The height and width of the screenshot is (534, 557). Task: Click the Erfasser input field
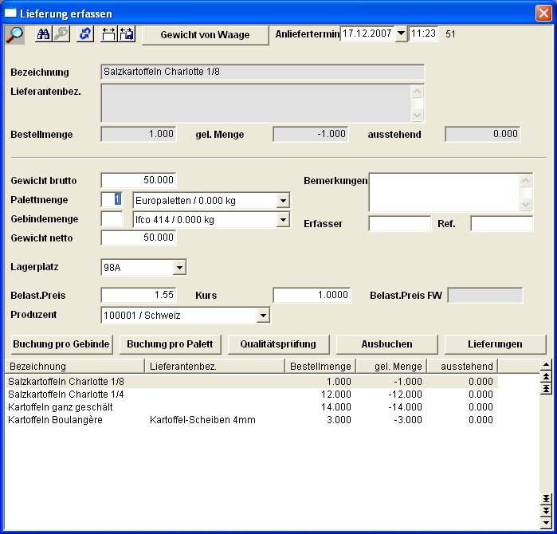[x=400, y=224]
